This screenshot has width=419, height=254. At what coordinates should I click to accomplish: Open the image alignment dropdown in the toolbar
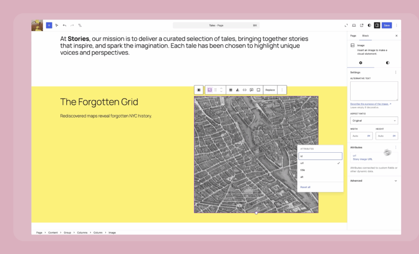231,90
